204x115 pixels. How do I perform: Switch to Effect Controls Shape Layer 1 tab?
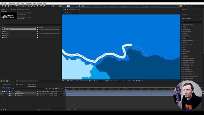coord(21,10)
